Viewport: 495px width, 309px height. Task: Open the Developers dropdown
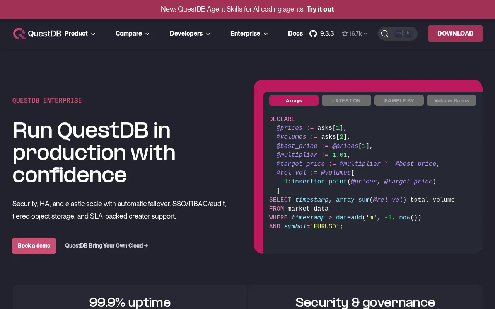190,34
